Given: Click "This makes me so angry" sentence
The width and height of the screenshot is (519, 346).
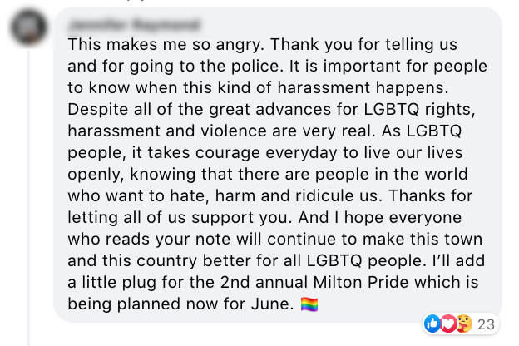Looking at the screenshot, I should [166, 45].
